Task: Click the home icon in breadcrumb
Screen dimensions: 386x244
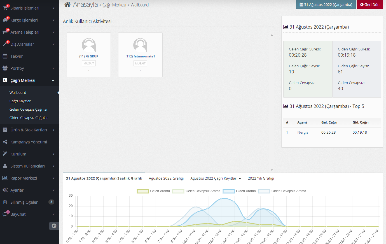Action: pyautogui.click(x=67, y=4)
